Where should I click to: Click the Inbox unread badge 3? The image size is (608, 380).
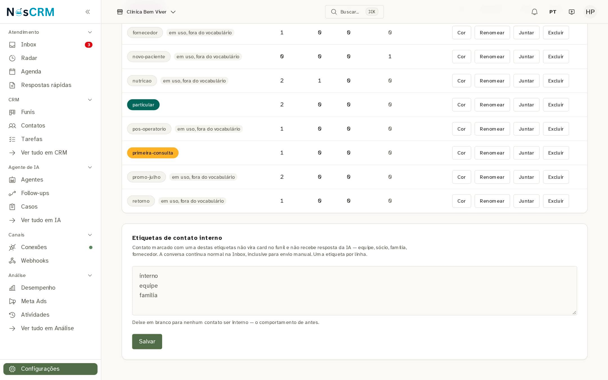[88, 45]
